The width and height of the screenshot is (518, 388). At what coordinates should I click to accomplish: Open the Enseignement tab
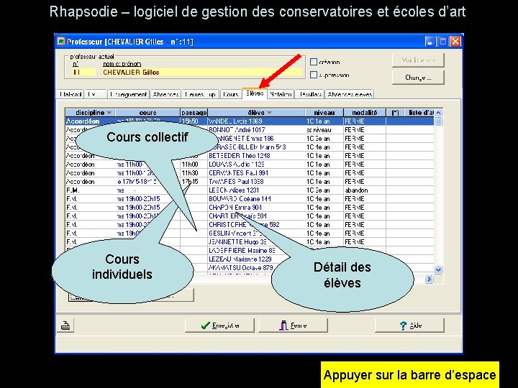point(129,94)
